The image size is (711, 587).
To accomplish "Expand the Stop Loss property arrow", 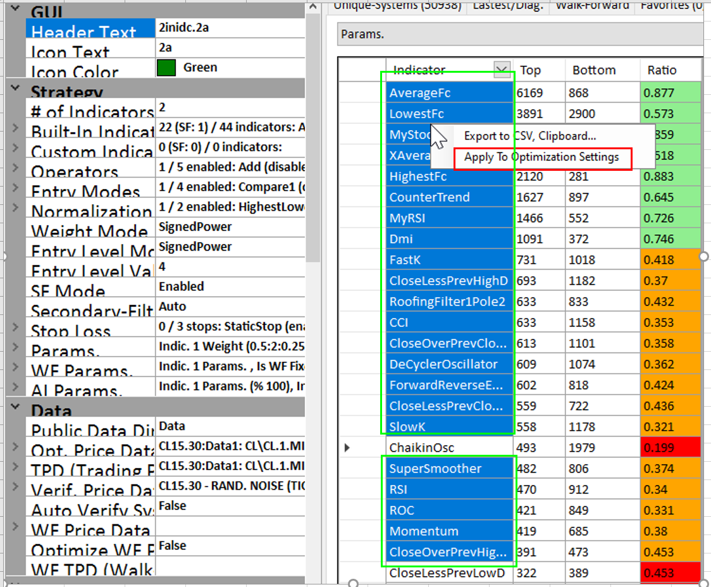I will (16, 328).
